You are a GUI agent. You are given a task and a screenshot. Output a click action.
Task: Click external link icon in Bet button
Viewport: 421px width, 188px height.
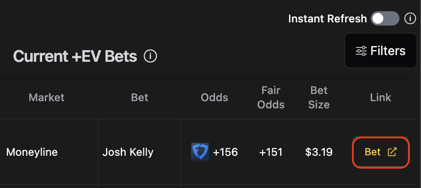coord(392,152)
